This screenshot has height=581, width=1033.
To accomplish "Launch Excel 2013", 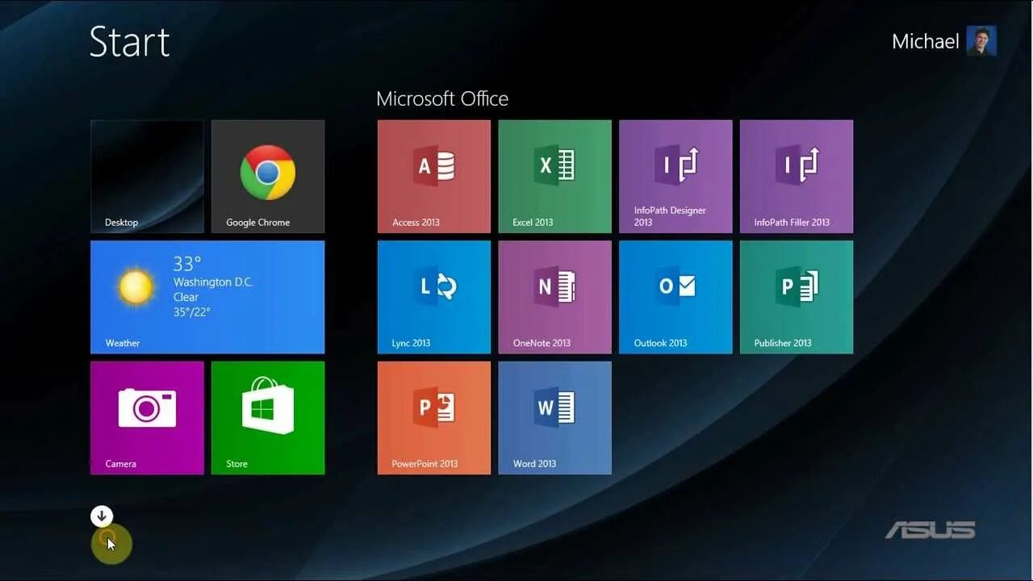I will pos(555,177).
